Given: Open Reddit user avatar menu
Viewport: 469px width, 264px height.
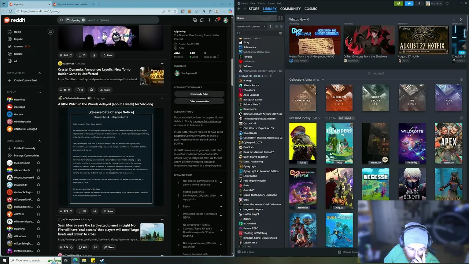Looking at the screenshot, I should point(226,20).
